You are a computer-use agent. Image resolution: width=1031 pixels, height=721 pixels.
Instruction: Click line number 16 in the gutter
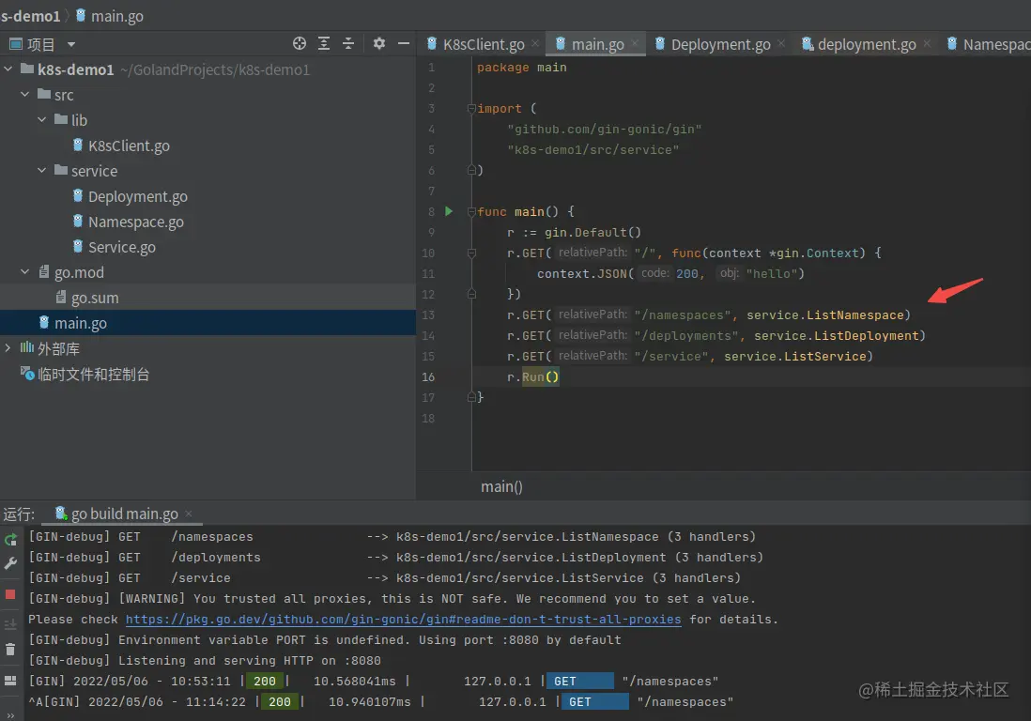click(x=428, y=376)
